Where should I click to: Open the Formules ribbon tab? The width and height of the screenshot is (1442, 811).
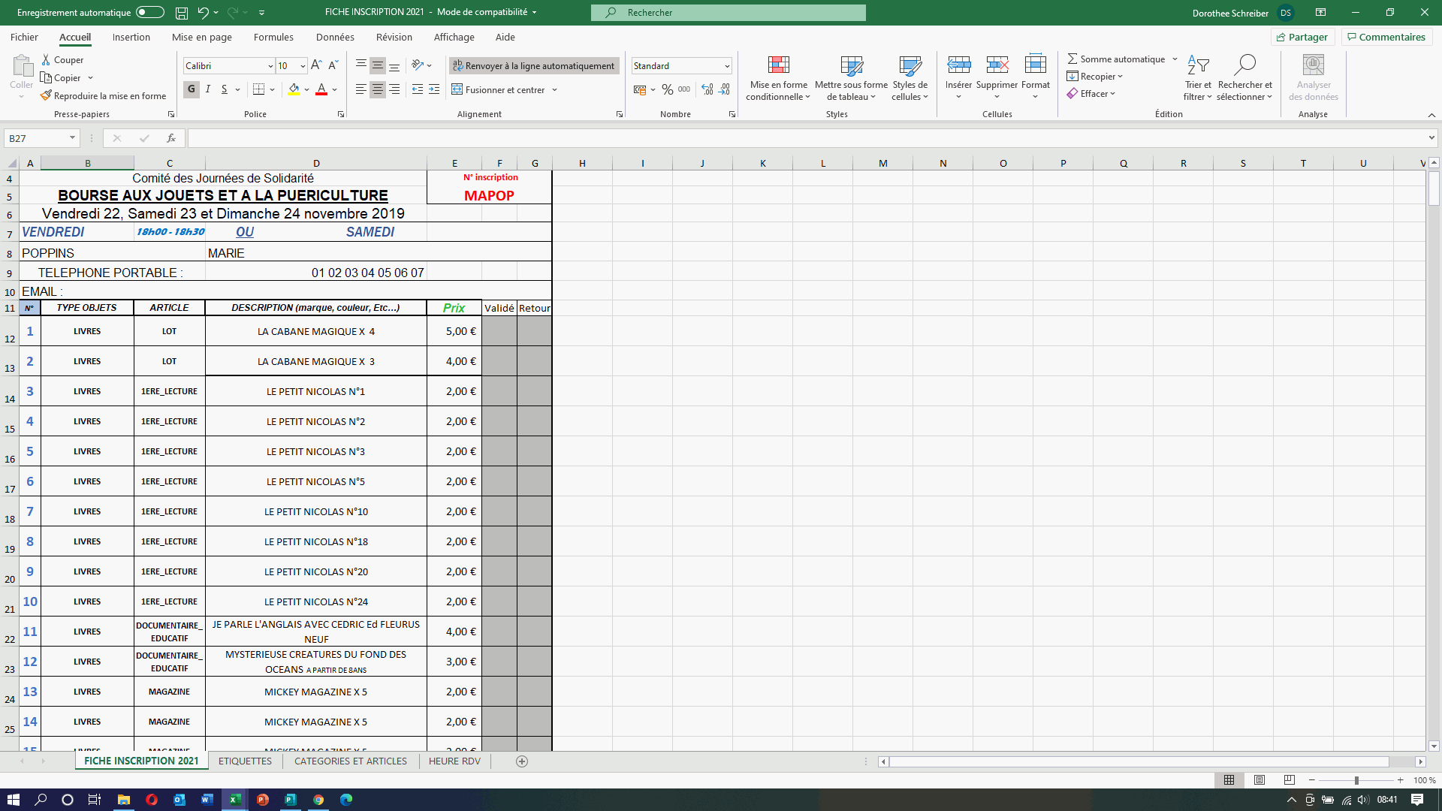273,37
